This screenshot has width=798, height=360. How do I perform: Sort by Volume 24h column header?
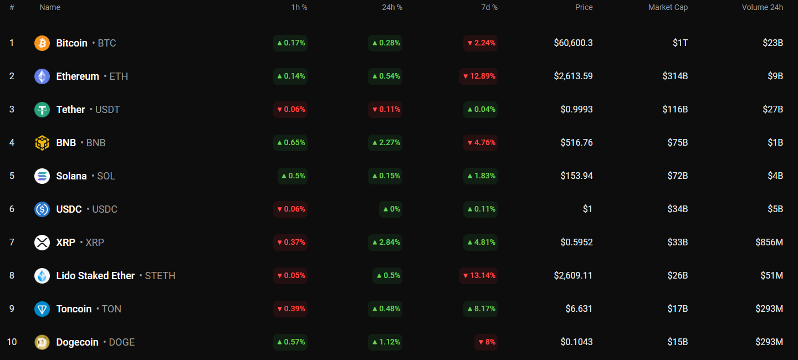coord(762,7)
